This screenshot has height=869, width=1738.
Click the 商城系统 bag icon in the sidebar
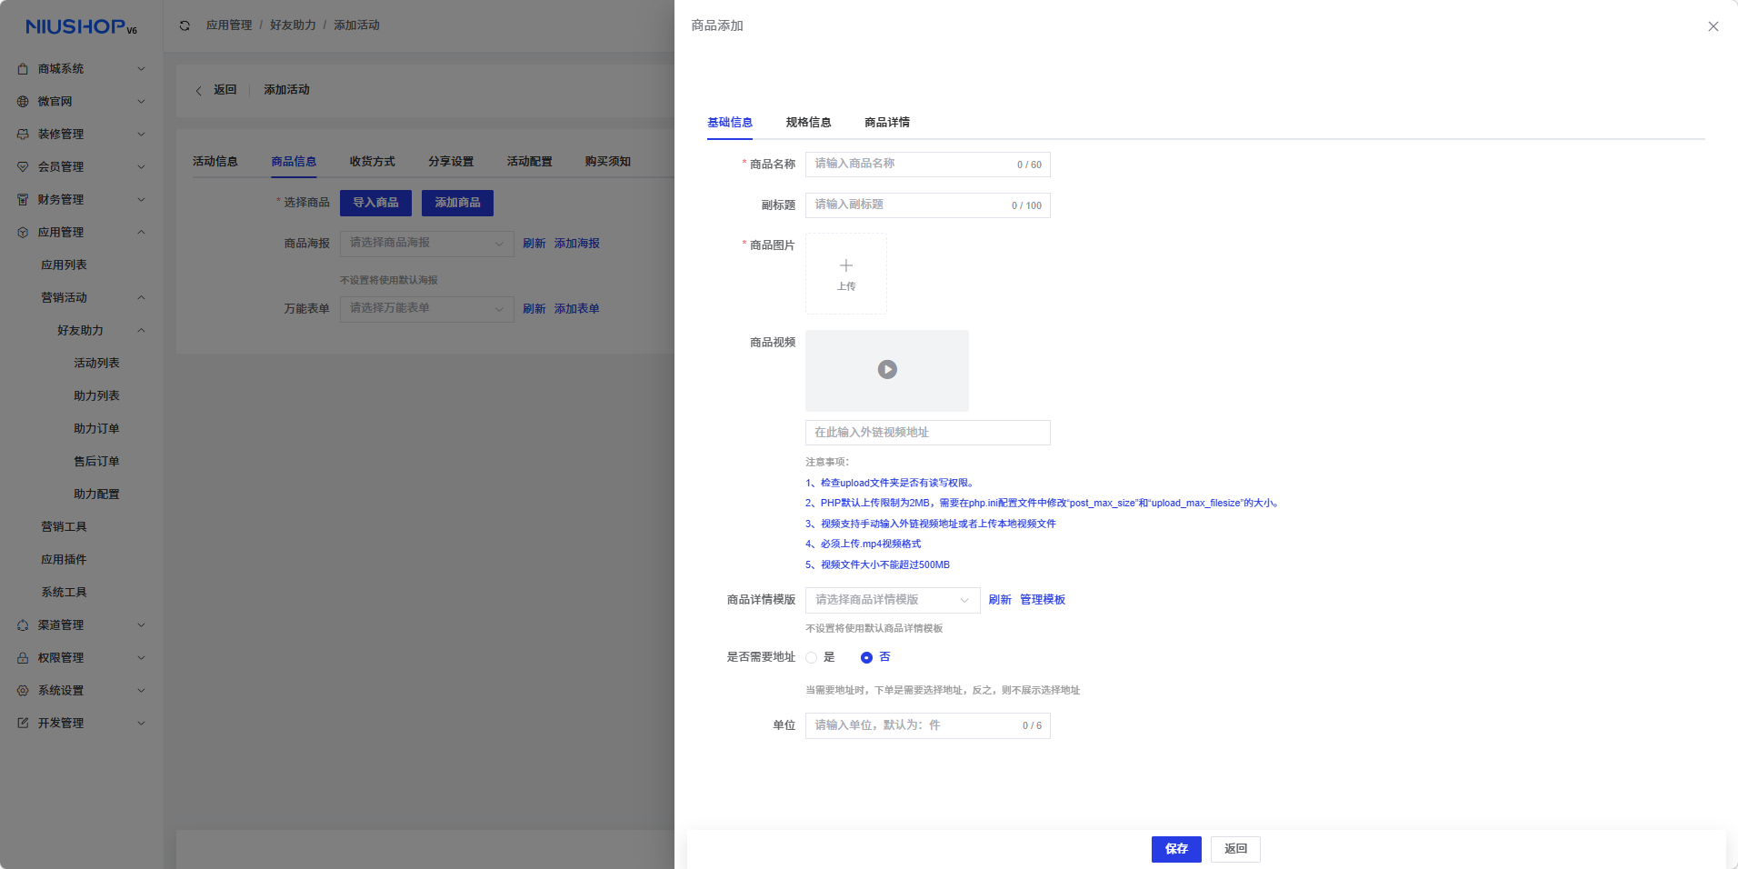(x=23, y=69)
